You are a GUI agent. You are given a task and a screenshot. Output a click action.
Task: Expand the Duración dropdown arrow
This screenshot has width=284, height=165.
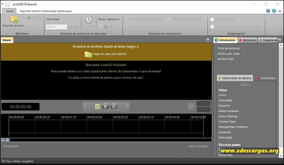click(x=89, y=29)
